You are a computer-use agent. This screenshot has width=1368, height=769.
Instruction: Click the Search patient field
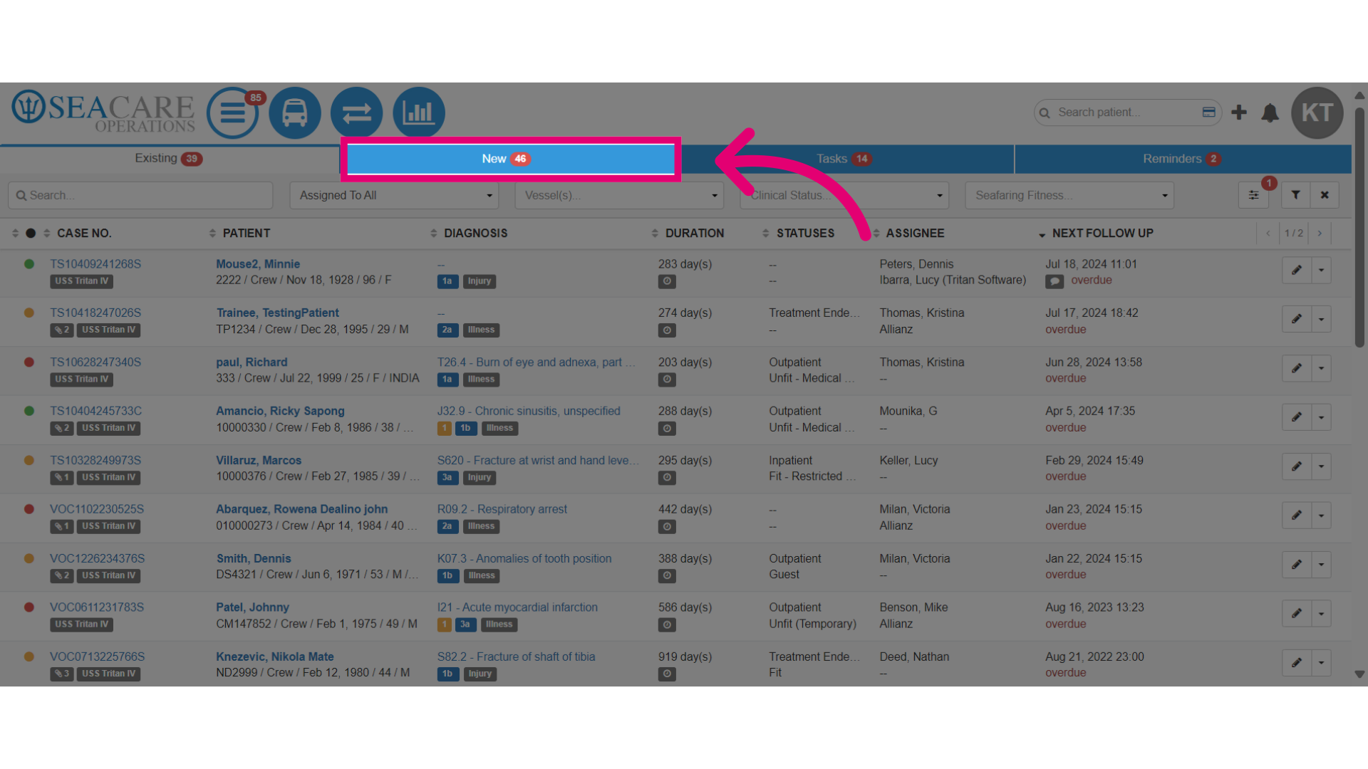[x=1127, y=113]
